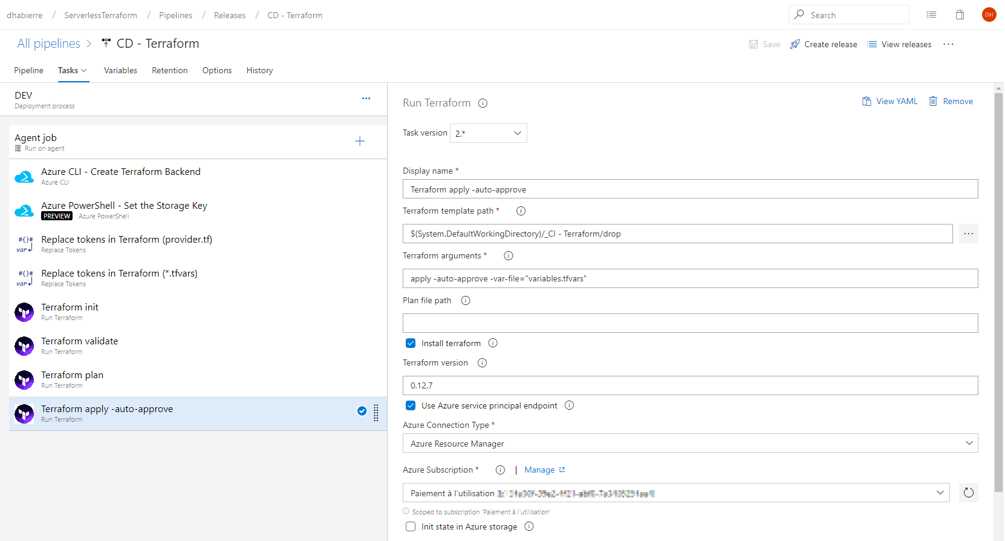Switch to Retention tab
Viewport: 1005px width, 541px height.
(x=169, y=70)
